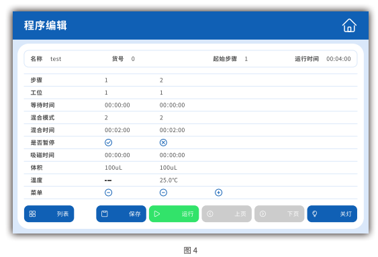Go to next page with 下页 button

tap(279, 213)
